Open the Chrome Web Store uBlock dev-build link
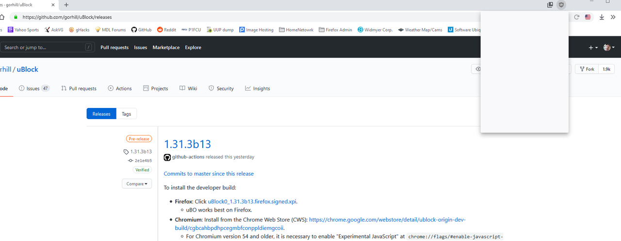The image size is (621, 241). (320, 224)
